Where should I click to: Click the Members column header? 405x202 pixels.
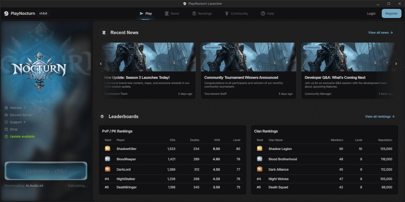[x=337, y=140]
